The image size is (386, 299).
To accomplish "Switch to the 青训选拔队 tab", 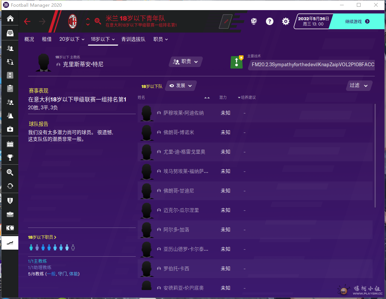I will (x=133, y=39).
